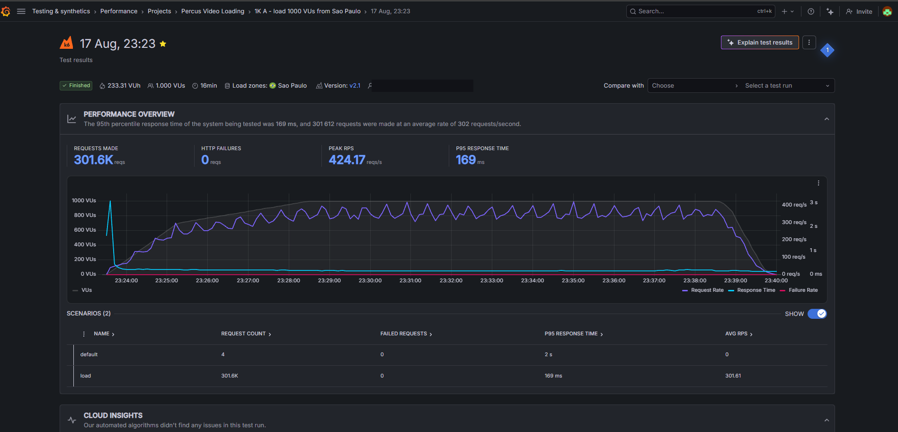Sort scenarios by P95 Response Time column

pos(574,334)
